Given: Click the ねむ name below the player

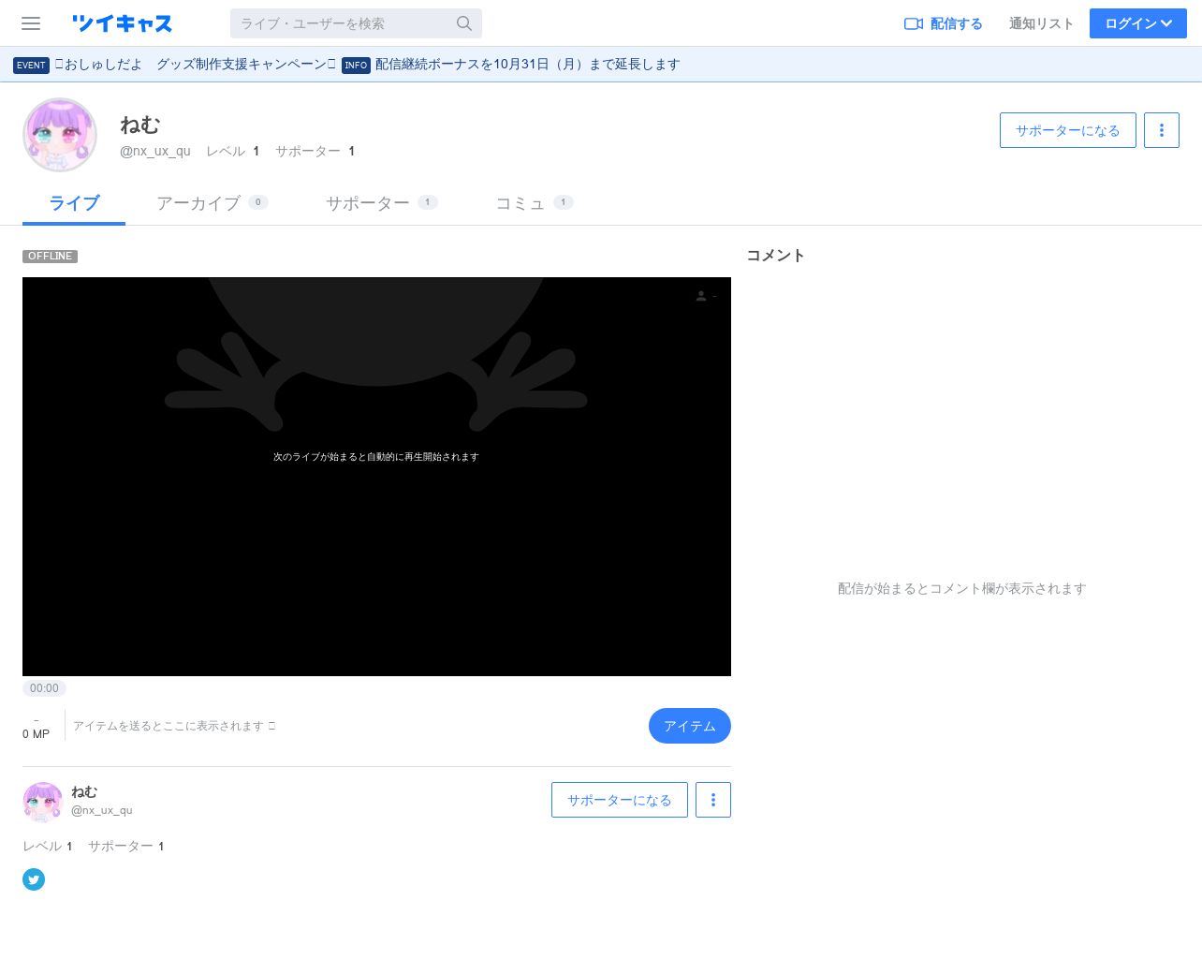Looking at the screenshot, I should click(84, 791).
